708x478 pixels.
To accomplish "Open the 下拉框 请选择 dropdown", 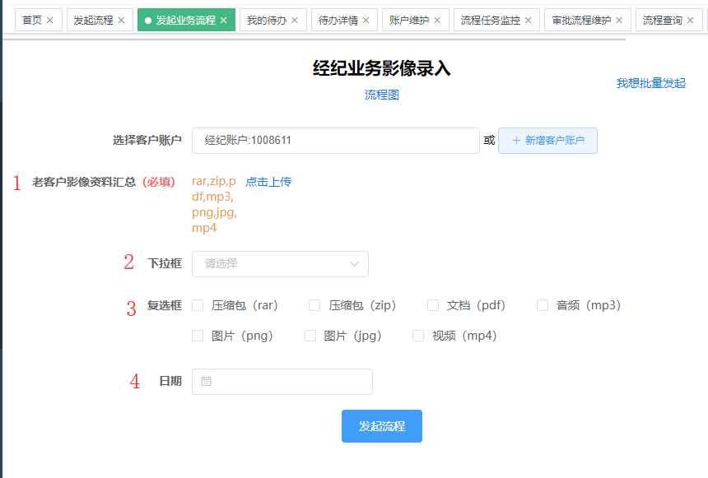I will [280, 264].
